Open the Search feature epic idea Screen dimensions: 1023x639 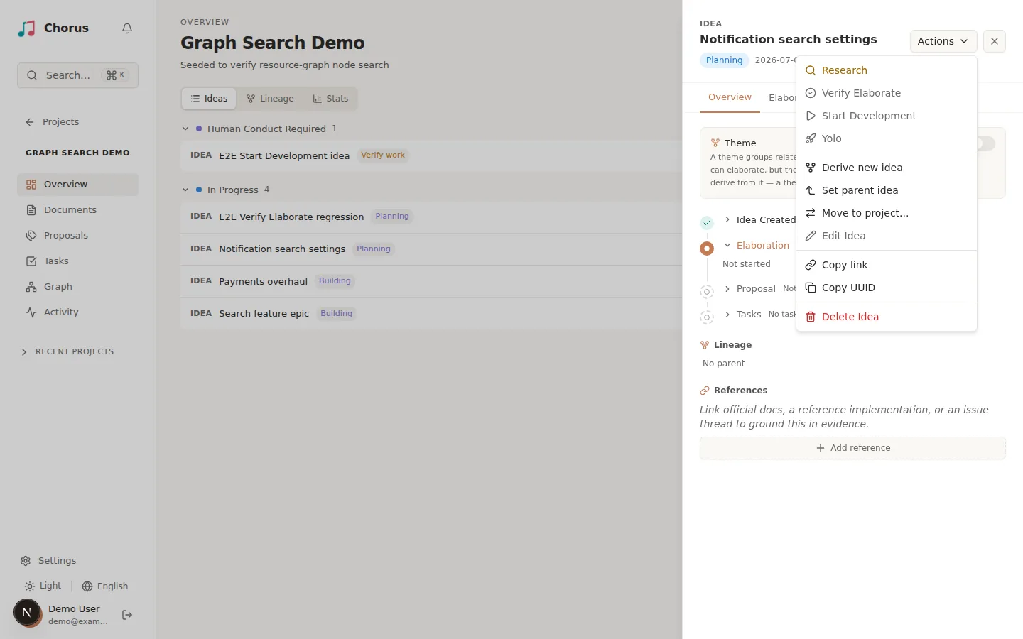tap(431, 313)
